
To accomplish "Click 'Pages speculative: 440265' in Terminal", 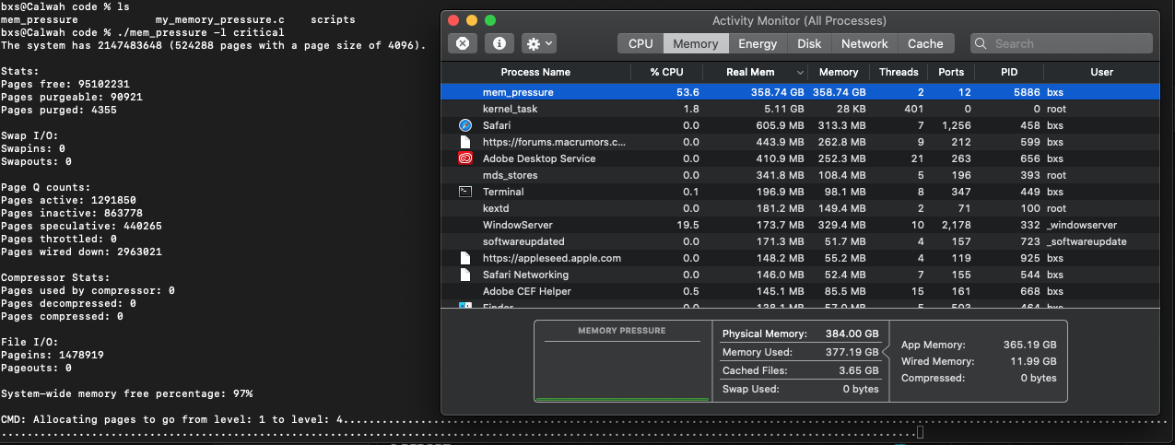I will coord(81,226).
